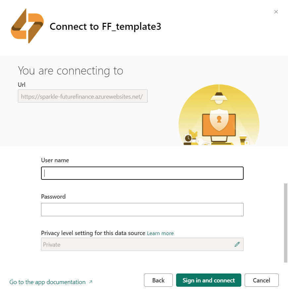The width and height of the screenshot is (288, 295).
Task: Click into the Password field
Action: pyautogui.click(x=142, y=210)
